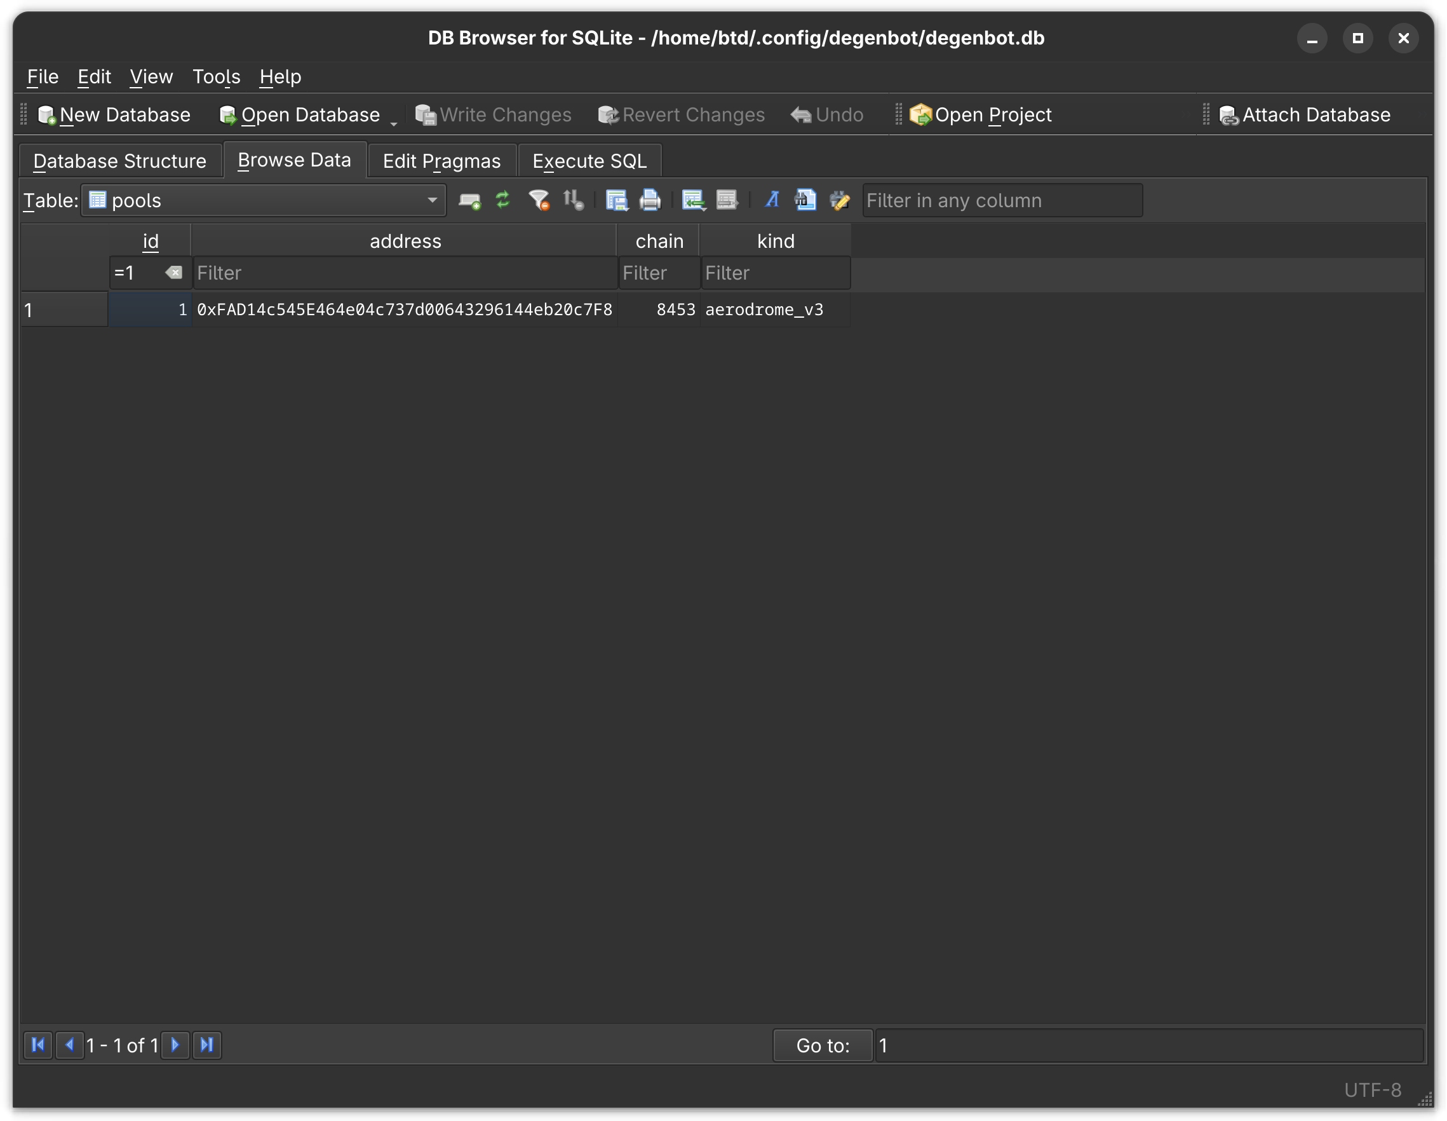Open the Tools menu
The image size is (1447, 1121).
216,77
